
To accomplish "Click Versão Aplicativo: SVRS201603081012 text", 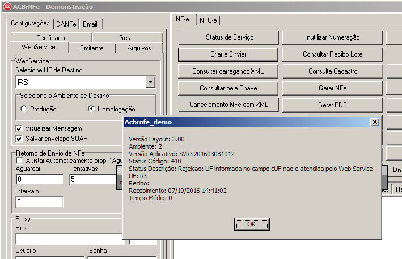I will tap(181, 154).
